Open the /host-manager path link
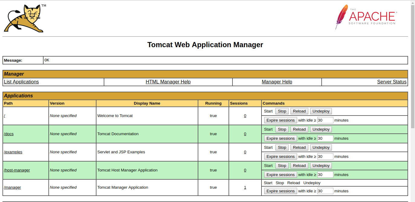The image size is (415, 202). coord(17,170)
